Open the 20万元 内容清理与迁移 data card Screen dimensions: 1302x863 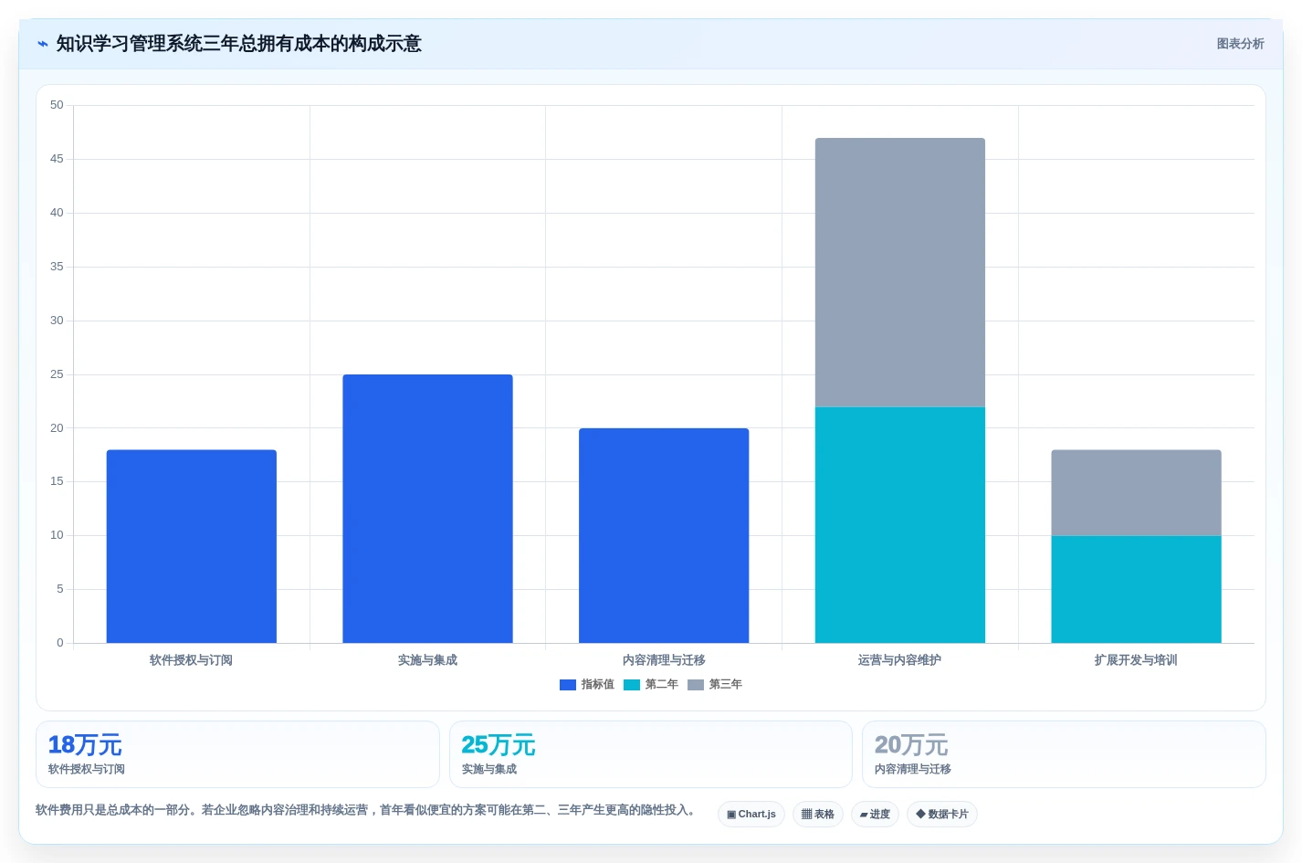coord(1064,754)
